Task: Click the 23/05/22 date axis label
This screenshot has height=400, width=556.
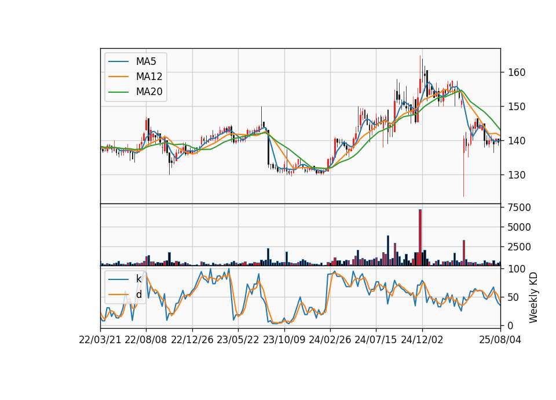Action: pyautogui.click(x=238, y=340)
